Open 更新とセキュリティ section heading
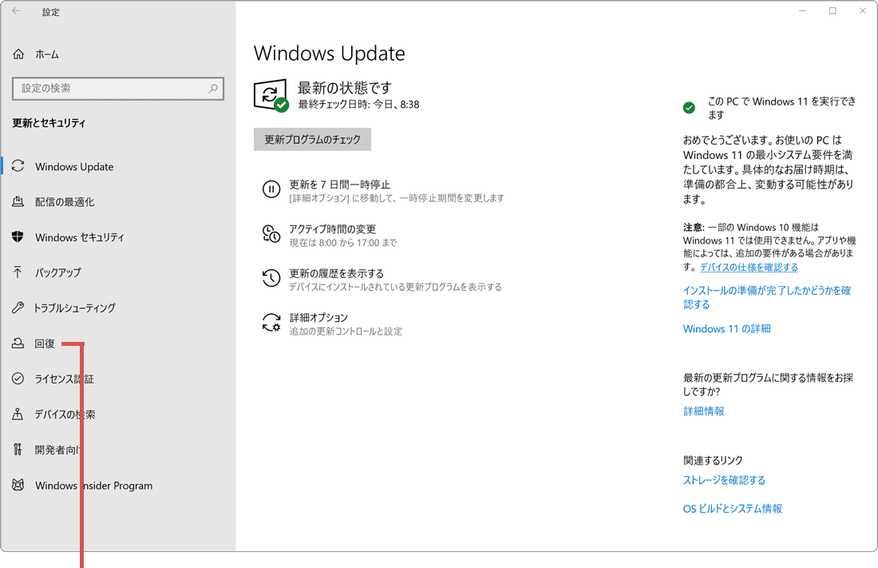Screen dimensions: 878x568 pyautogui.click(x=49, y=123)
